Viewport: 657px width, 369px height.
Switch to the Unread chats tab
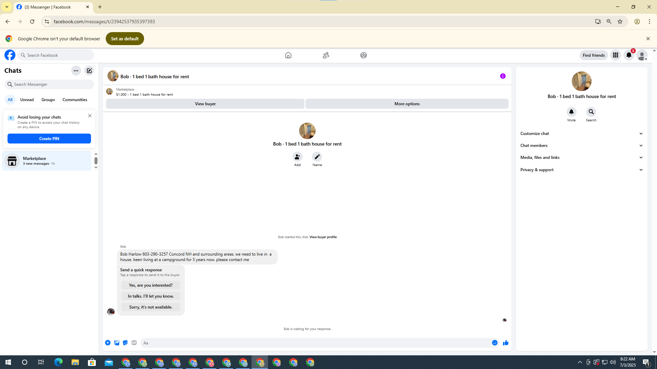click(x=27, y=100)
